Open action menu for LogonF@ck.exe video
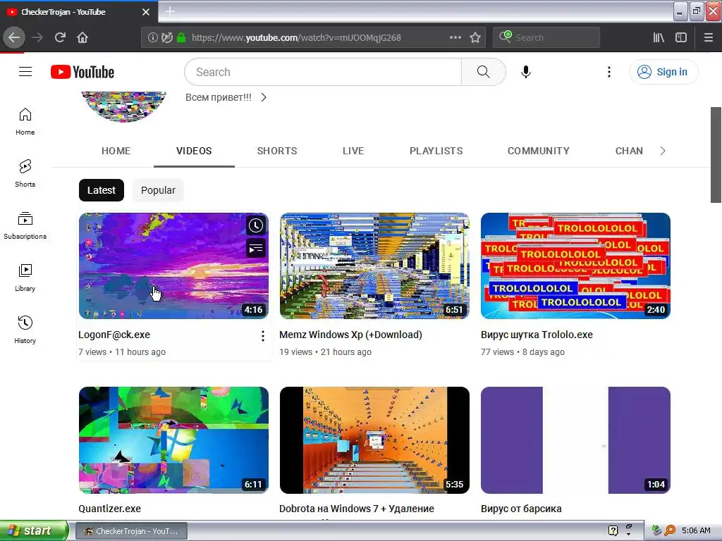This screenshot has height=541, width=722. pyautogui.click(x=263, y=336)
